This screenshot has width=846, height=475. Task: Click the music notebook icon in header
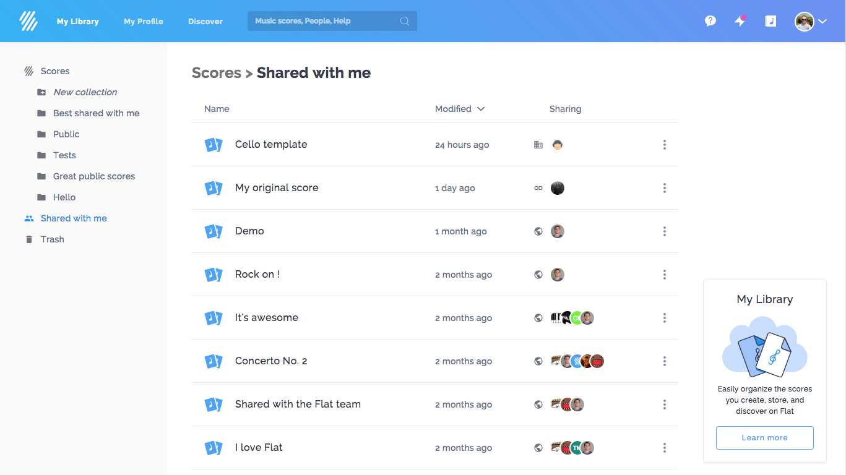point(770,21)
